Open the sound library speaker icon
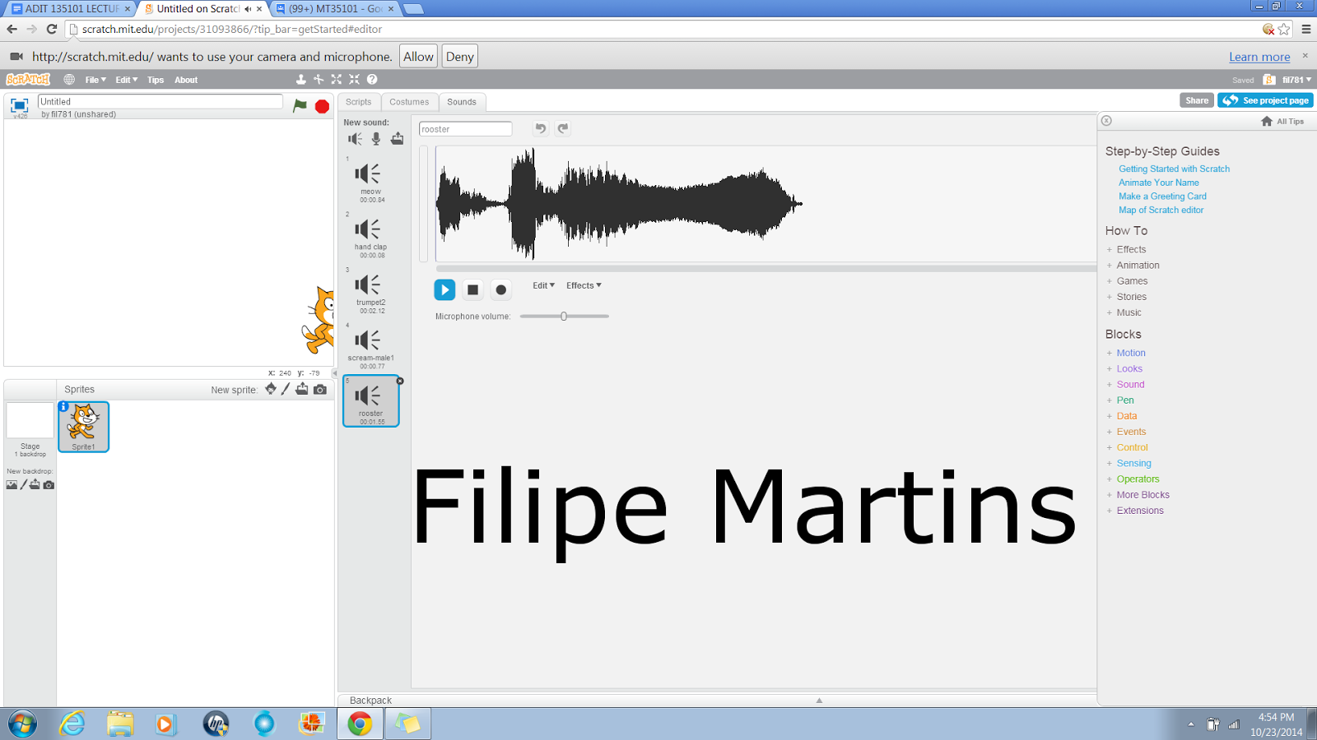Viewport: 1317px width, 740px height. point(355,138)
